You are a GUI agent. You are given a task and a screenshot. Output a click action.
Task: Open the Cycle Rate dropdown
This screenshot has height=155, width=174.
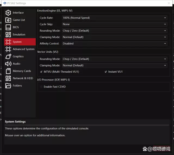click(x=114, y=18)
